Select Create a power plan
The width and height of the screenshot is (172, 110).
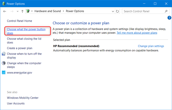click(20, 48)
